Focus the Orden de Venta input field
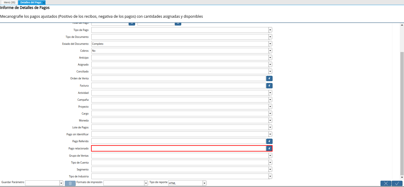The image size is (404, 187). [x=178, y=78]
